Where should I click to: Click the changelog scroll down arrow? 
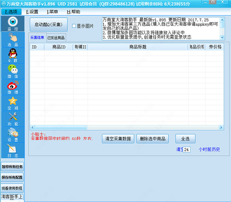pos(222,37)
